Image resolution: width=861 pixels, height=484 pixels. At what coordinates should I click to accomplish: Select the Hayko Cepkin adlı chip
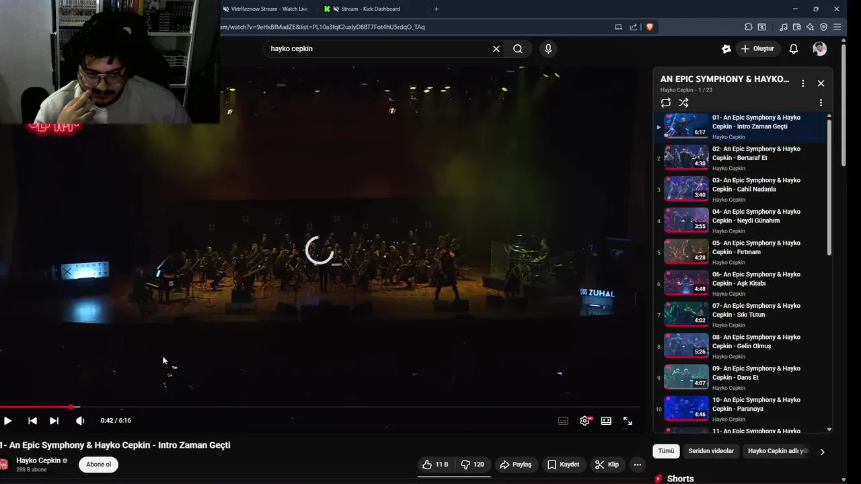pos(778,451)
